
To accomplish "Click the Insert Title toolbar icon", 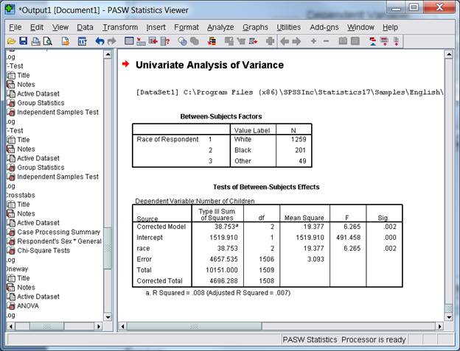I will click(x=384, y=41).
